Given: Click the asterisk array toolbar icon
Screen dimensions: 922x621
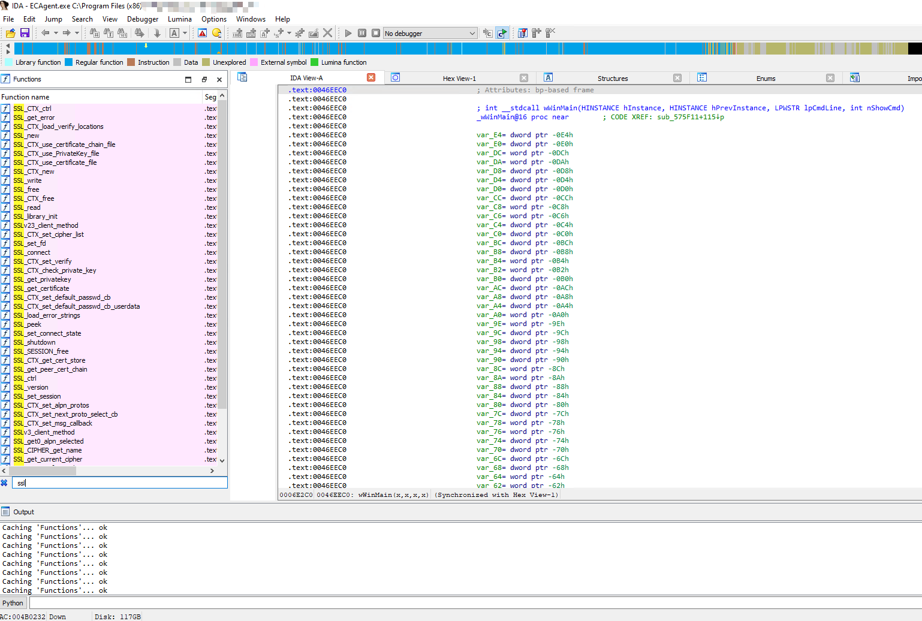Looking at the screenshot, I should click(300, 33).
